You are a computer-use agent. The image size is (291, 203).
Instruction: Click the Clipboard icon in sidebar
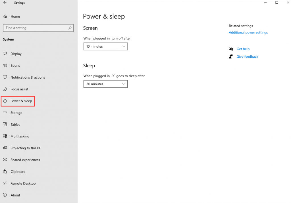5,171
